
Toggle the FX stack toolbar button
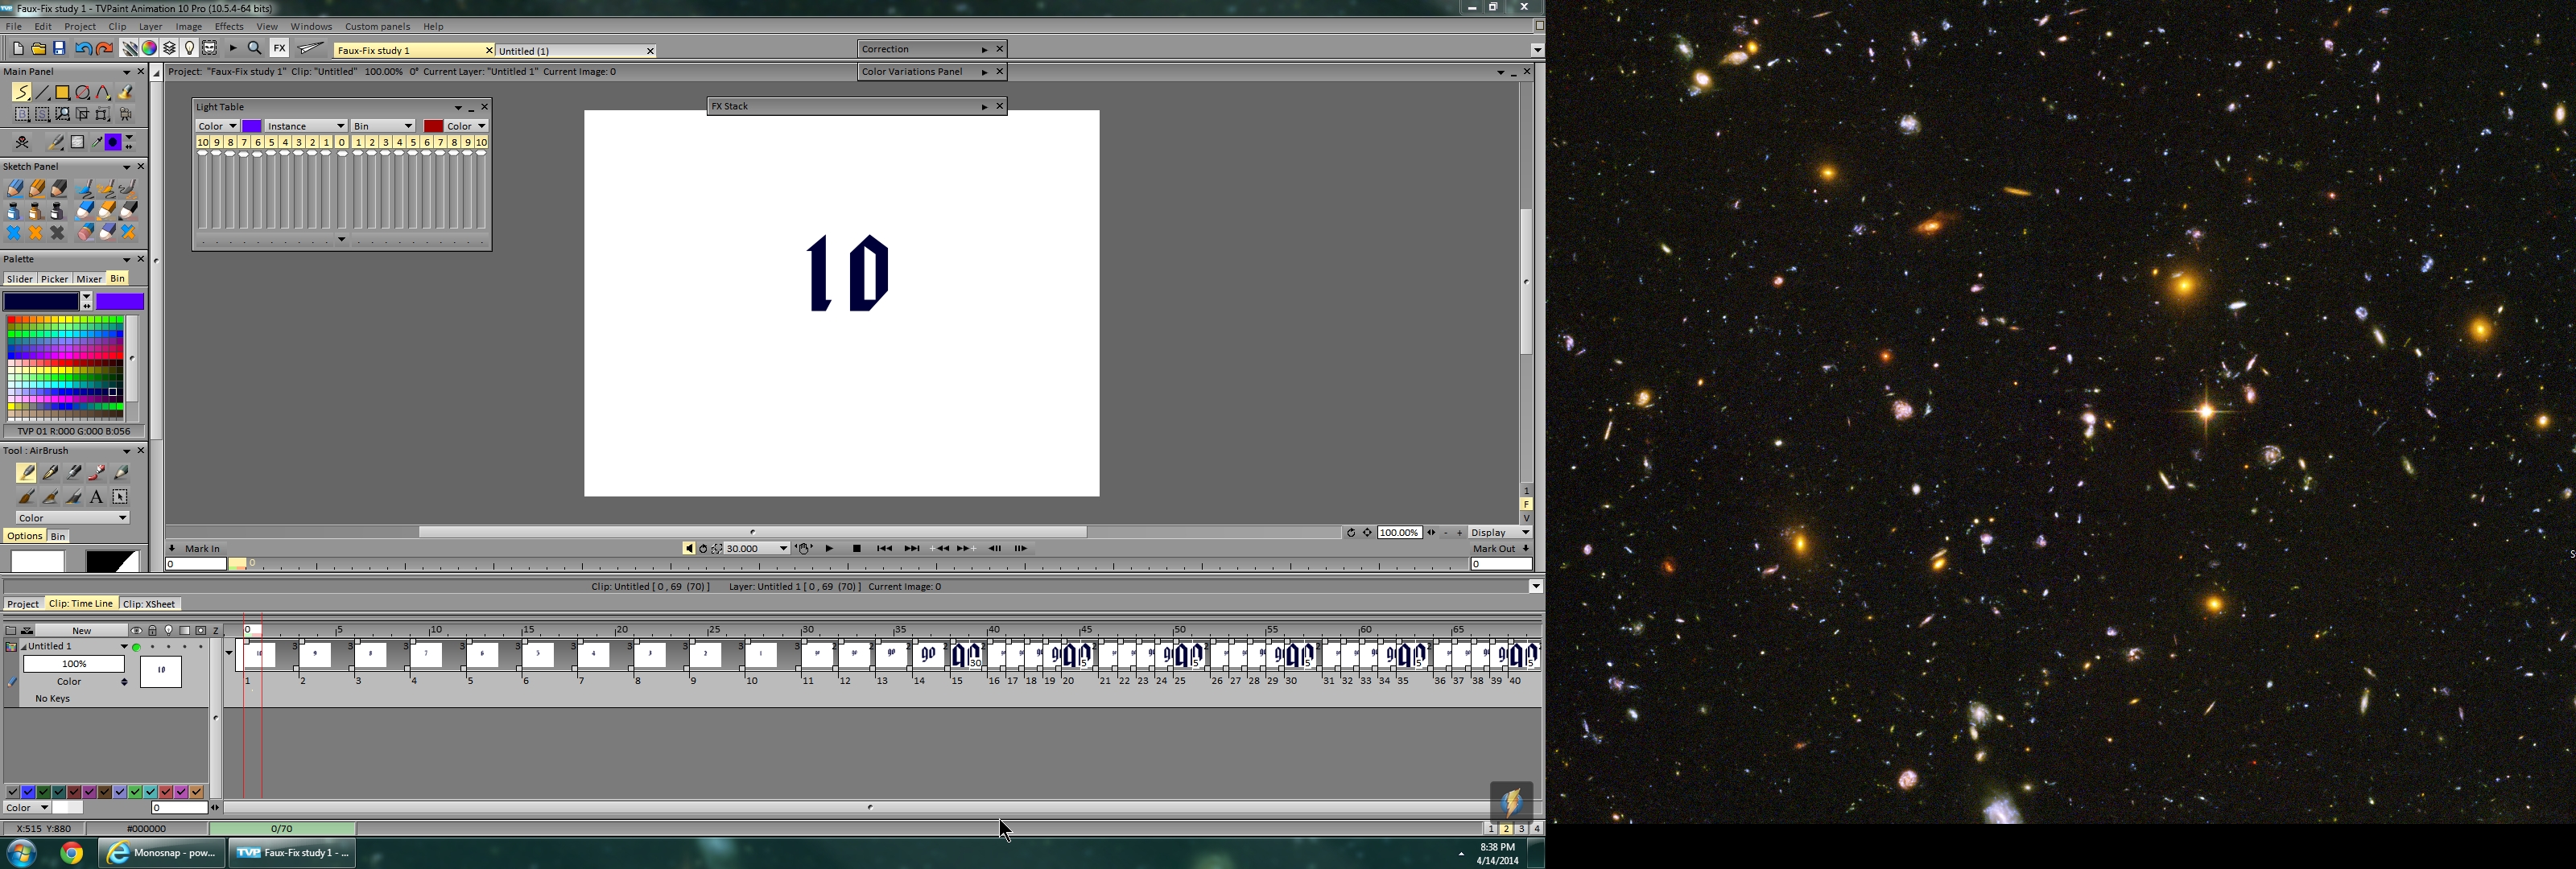[x=279, y=49]
